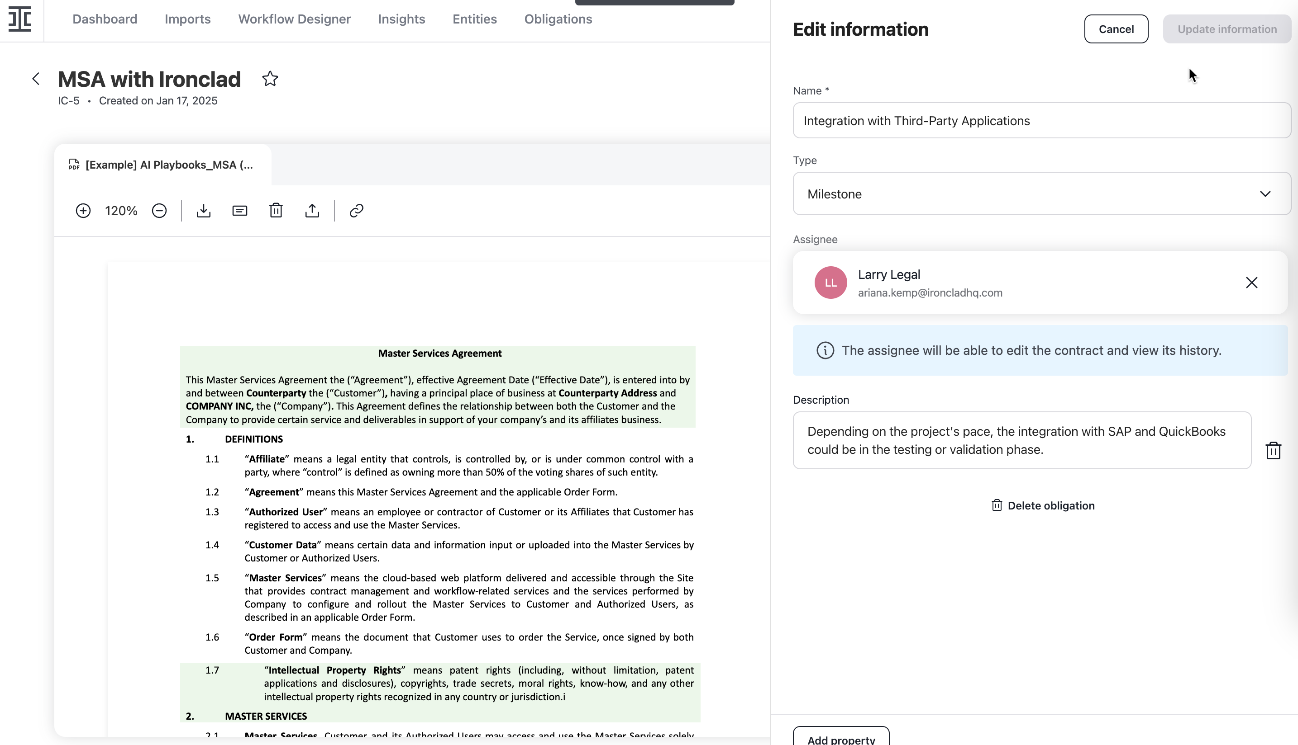Click ariana.kemp@ironcladhq.com email text
This screenshot has width=1298, height=745.
(930, 292)
